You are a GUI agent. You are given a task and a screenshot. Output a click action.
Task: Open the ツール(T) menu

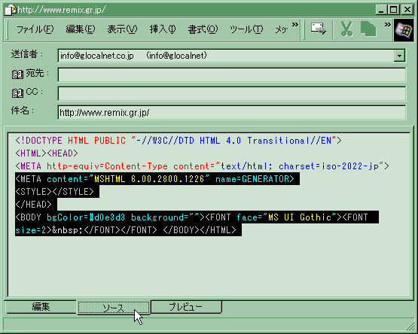246,29
